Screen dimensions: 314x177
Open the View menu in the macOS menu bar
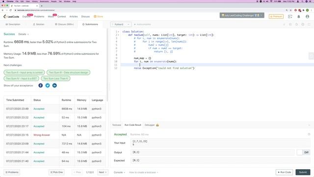click(x=28, y=1)
